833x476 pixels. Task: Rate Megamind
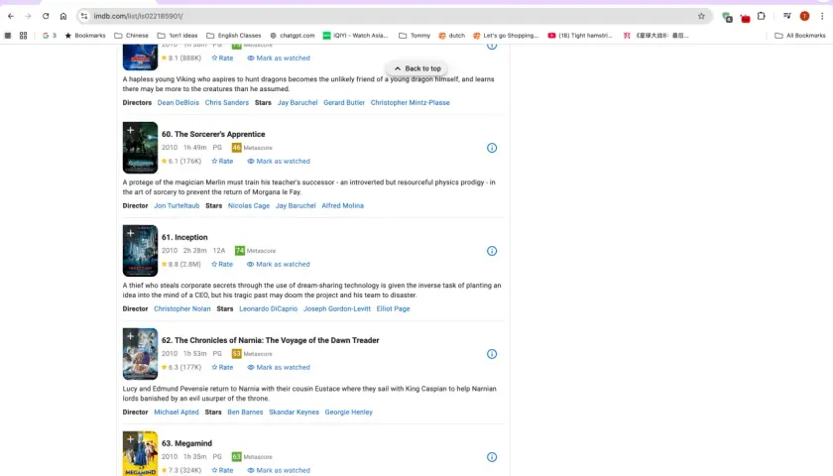tap(222, 470)
